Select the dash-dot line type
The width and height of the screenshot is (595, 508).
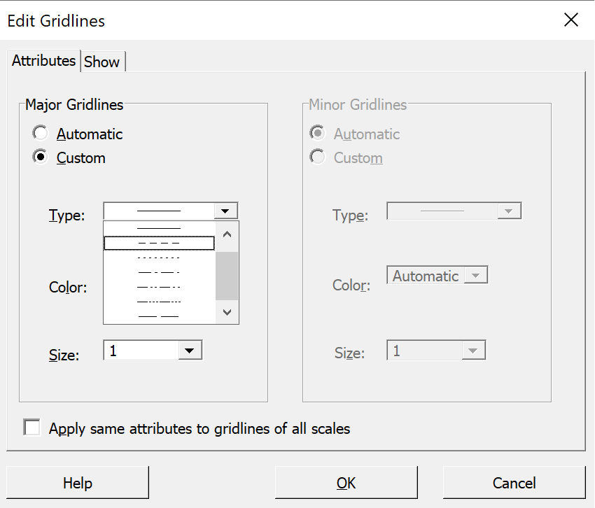point(159,272)
